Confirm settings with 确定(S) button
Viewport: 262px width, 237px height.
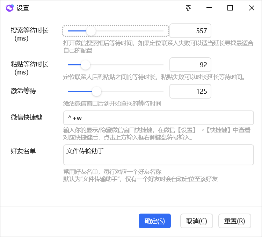coord(155,221)
